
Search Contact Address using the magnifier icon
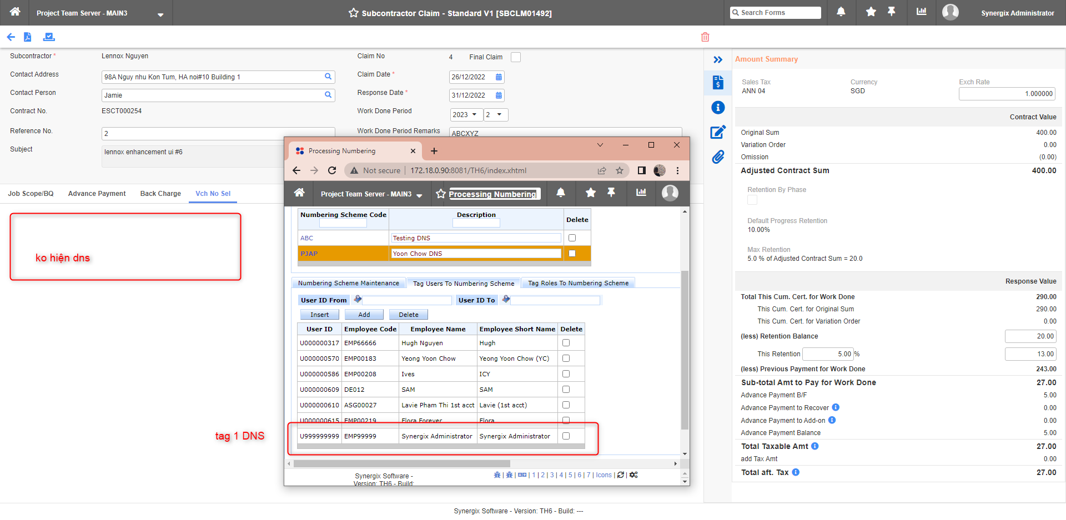[x=328, y=77]
